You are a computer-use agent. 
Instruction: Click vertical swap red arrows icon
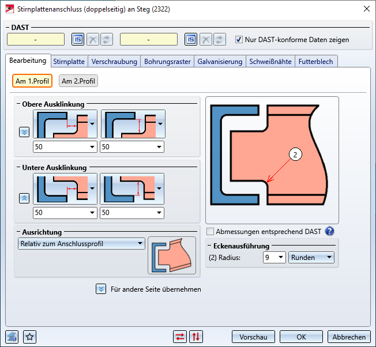[196, 337]
